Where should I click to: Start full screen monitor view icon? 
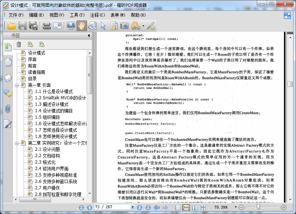71,26
